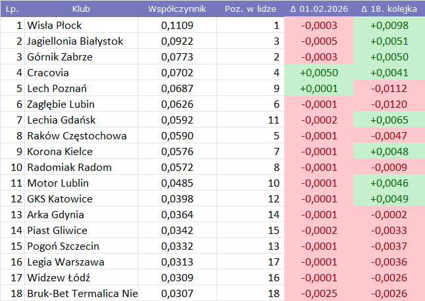Click the Radomiak Radom club name
Screen dimensions: 425x301
[x=60, y=168]
